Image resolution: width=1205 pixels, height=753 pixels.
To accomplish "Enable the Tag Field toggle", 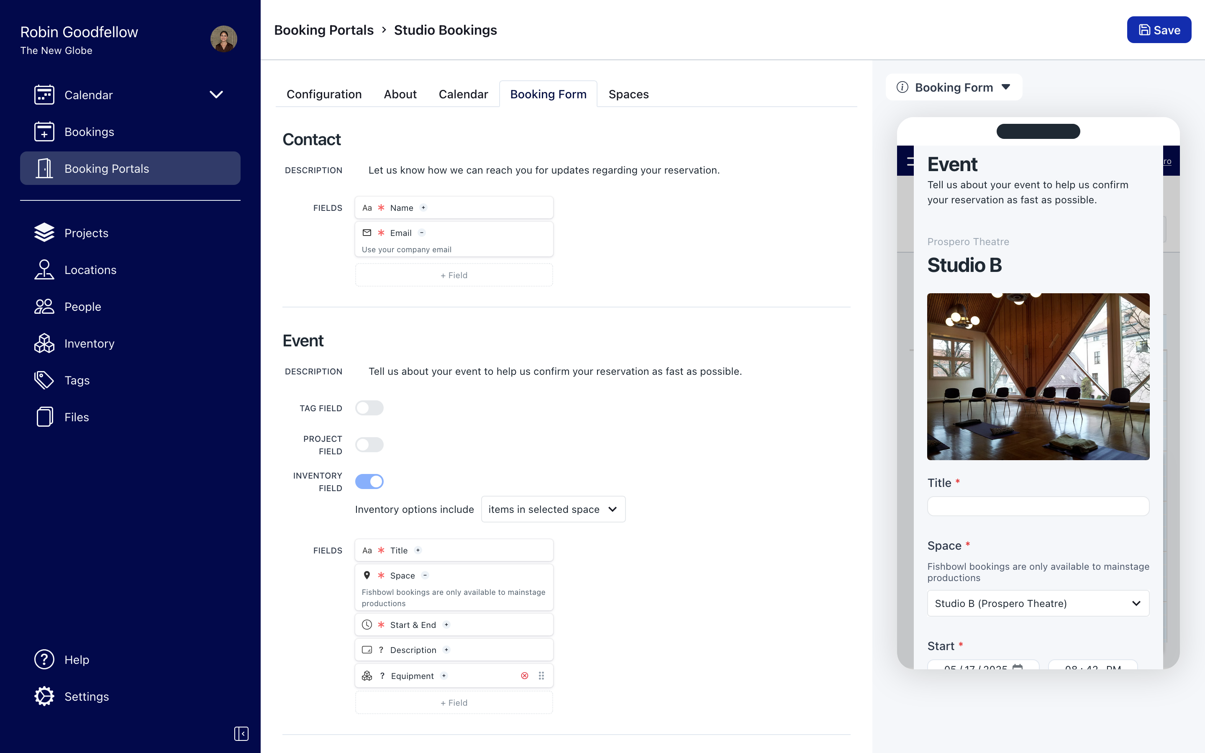I will [x=369, y=408].
